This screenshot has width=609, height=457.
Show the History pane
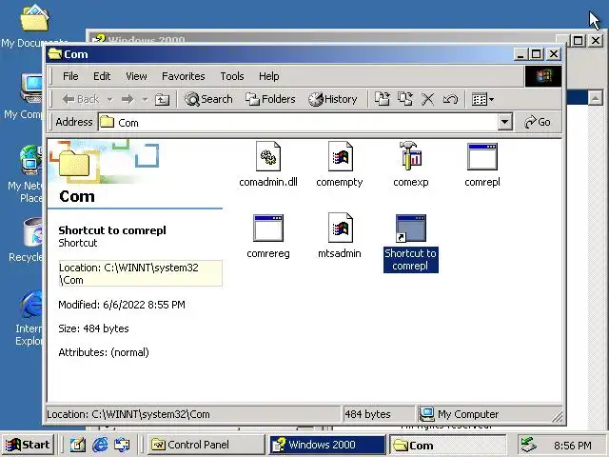(333, 99)
